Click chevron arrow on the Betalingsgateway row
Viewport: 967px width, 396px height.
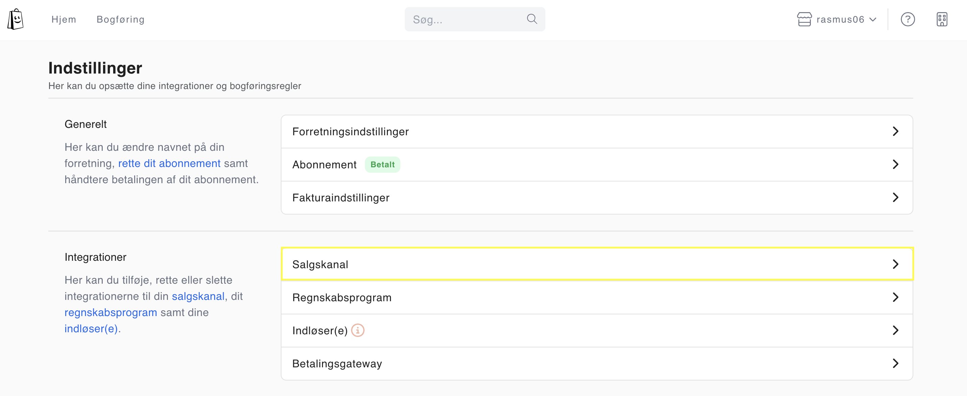click(895, 363)
